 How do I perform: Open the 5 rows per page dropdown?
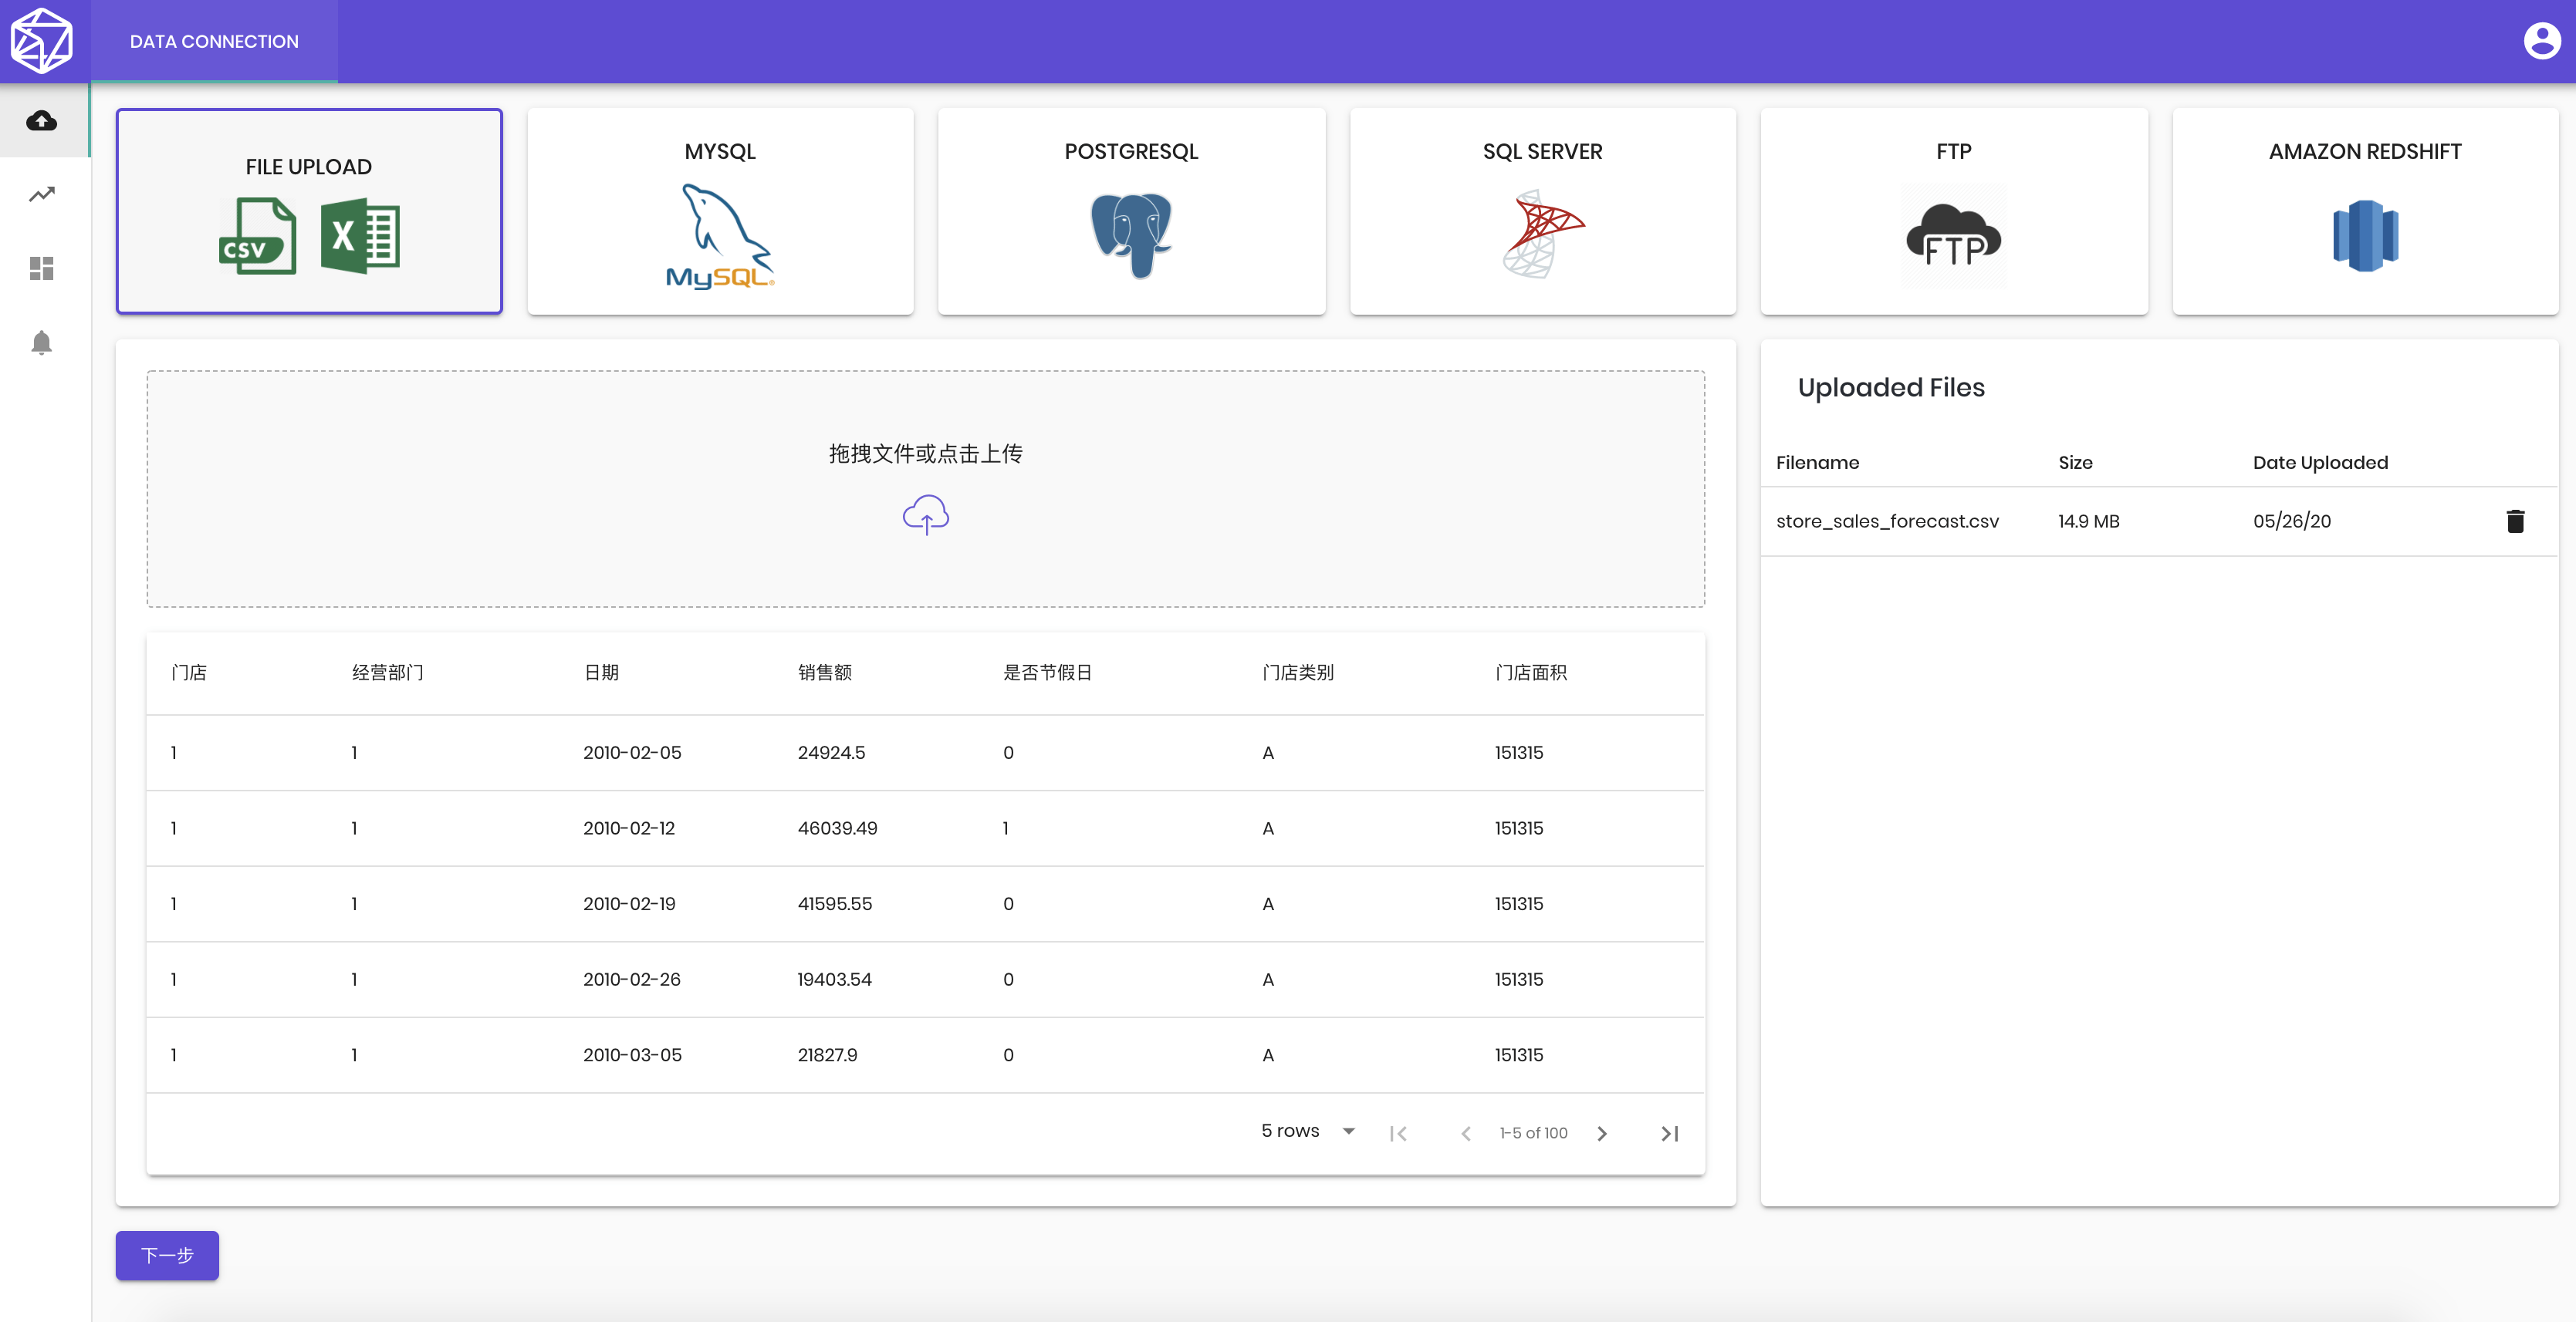click(1308, 1131)
